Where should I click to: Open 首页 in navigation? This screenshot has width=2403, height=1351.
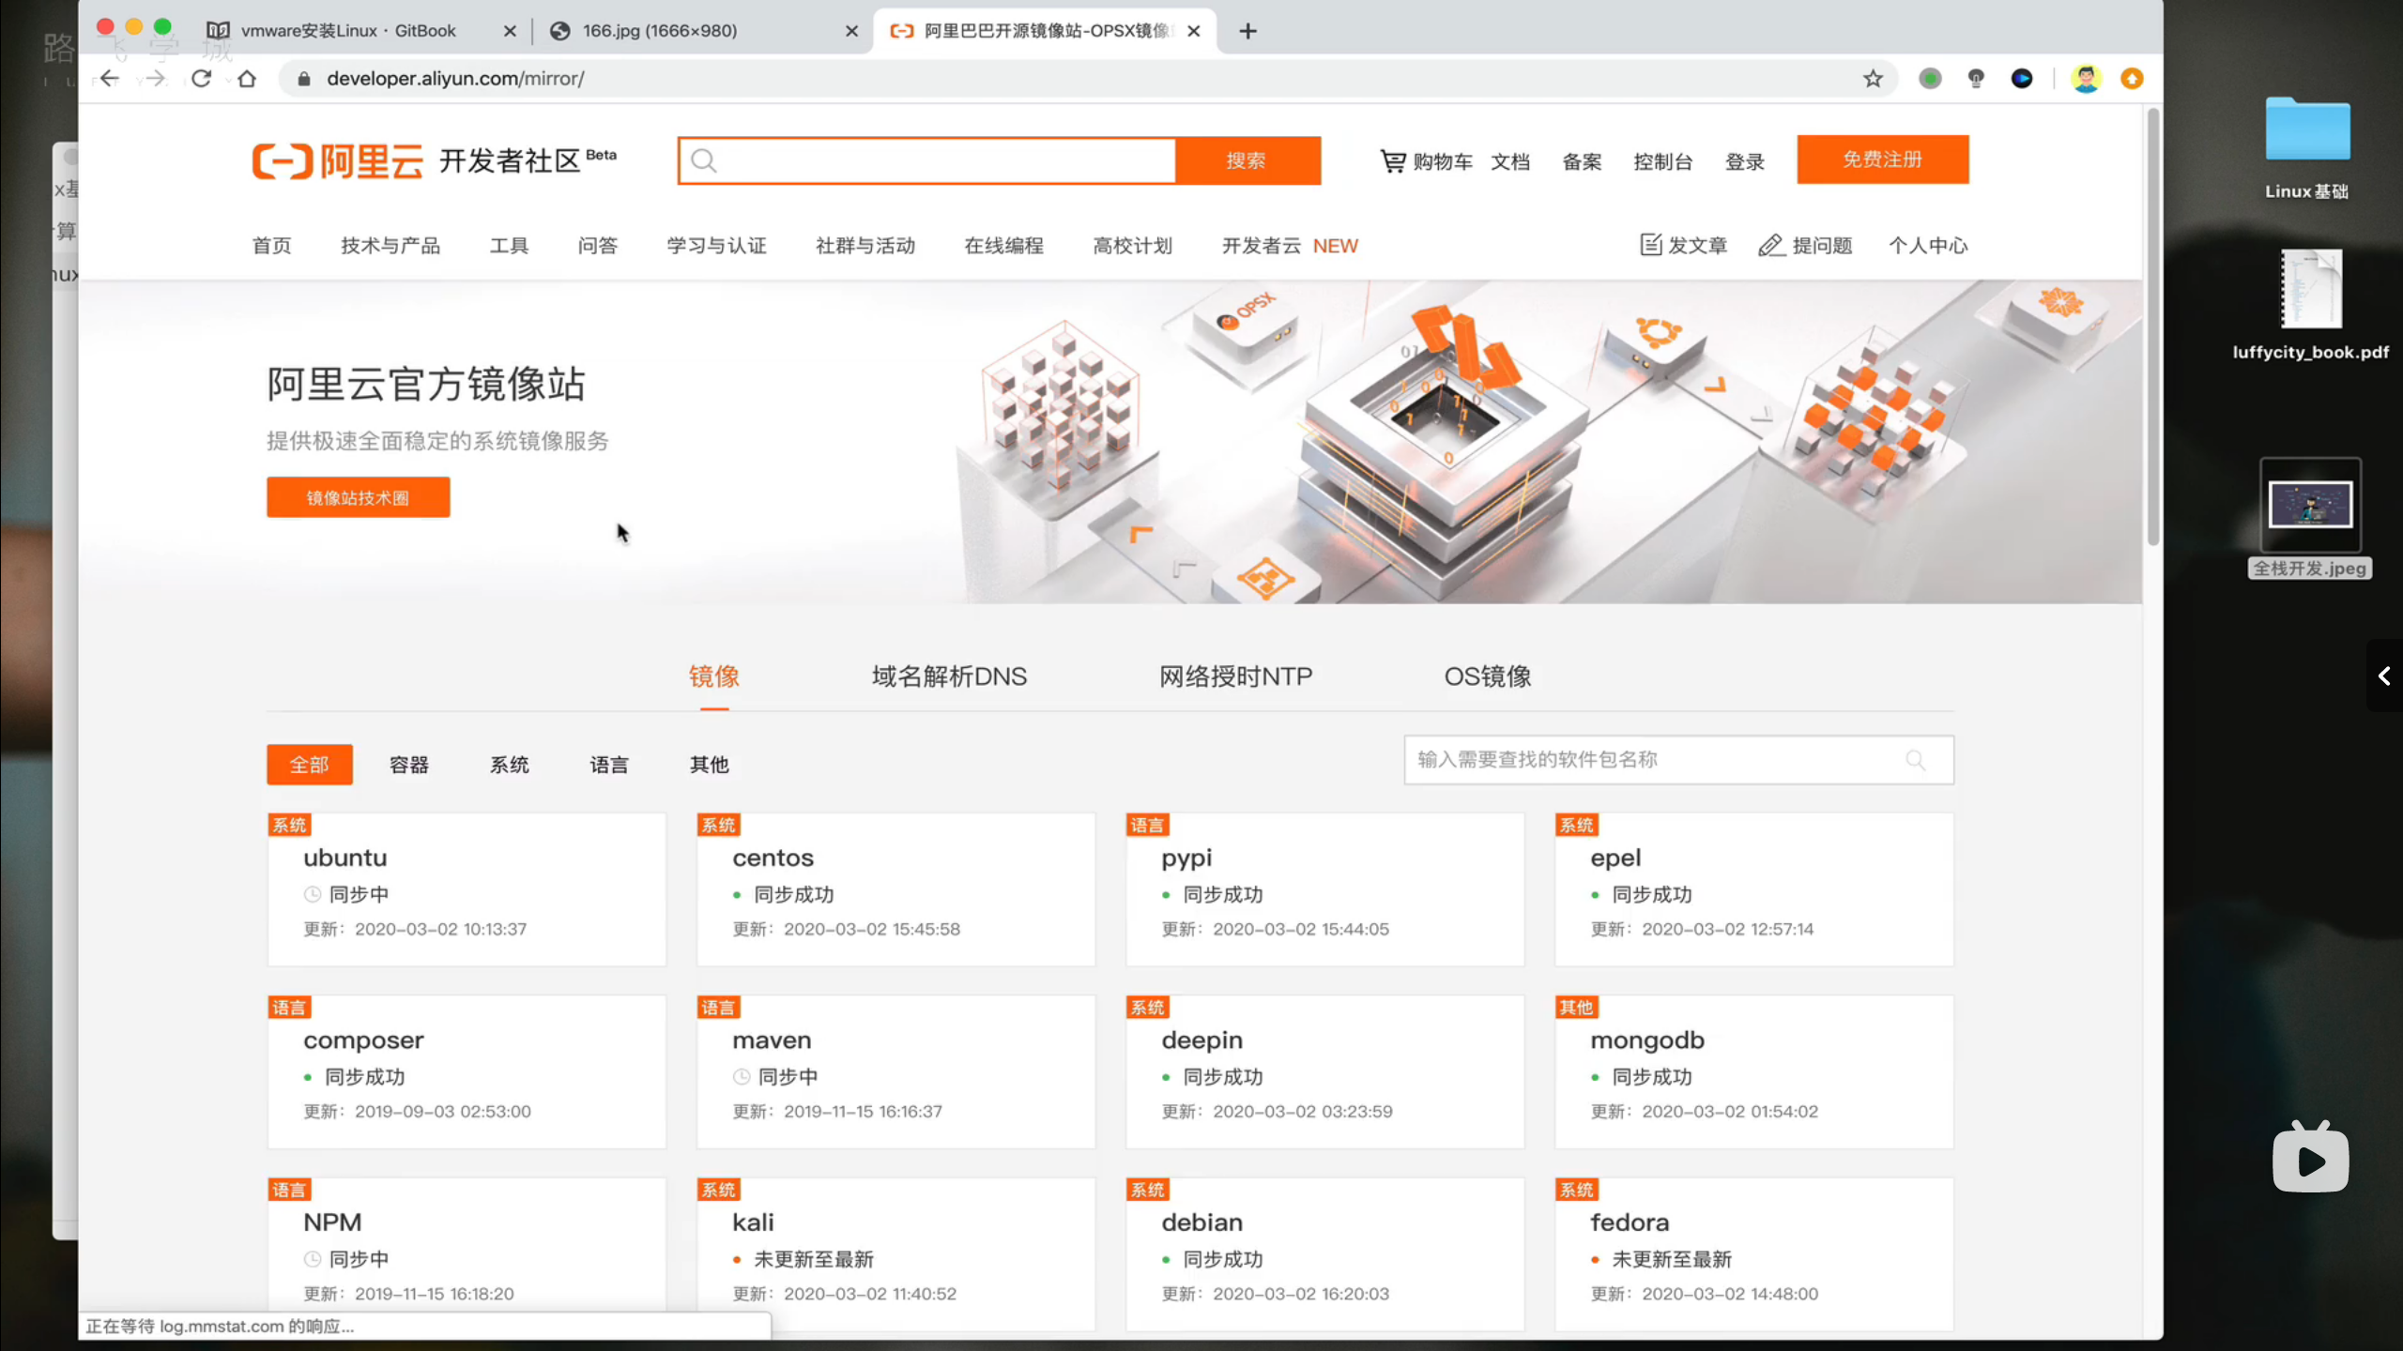tap(272, 246)
